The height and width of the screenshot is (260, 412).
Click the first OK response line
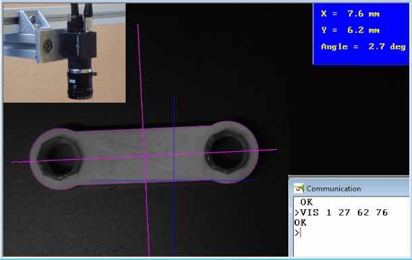pyautogui.click(x=307, y=202)
